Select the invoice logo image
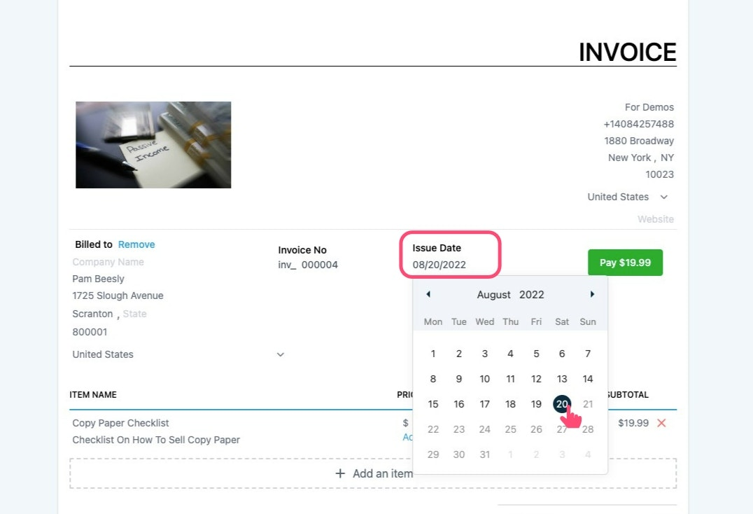Image resolution: width=753 pixels, height=514 pixels. pos(153,144)
